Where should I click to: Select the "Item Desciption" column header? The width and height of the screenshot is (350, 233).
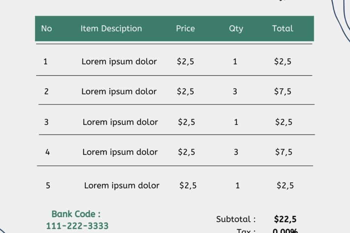pos(111,29)
